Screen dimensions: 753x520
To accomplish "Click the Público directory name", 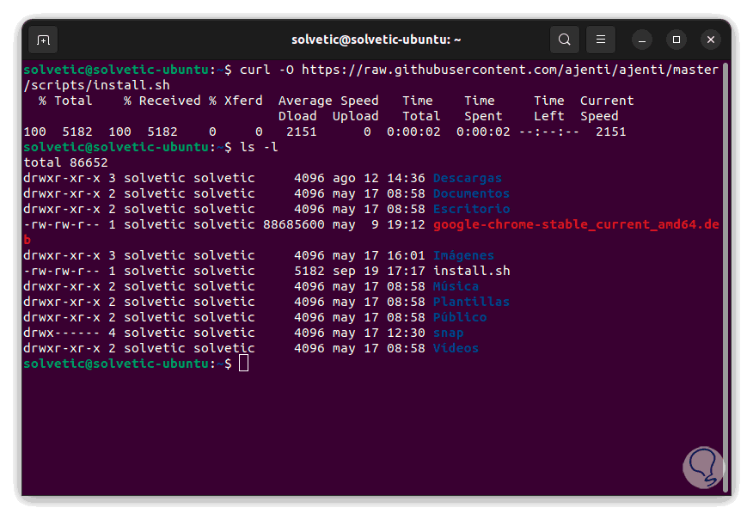I will 460,317.
